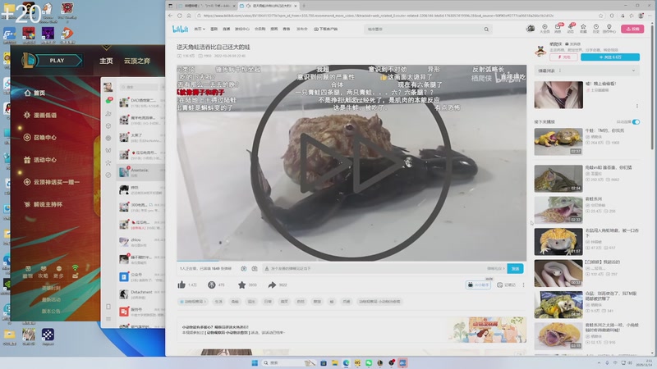Viewport: 657px width, 369px height.
Task: Open the Anastasia chat in WeChat
Action: pos(140,172)
